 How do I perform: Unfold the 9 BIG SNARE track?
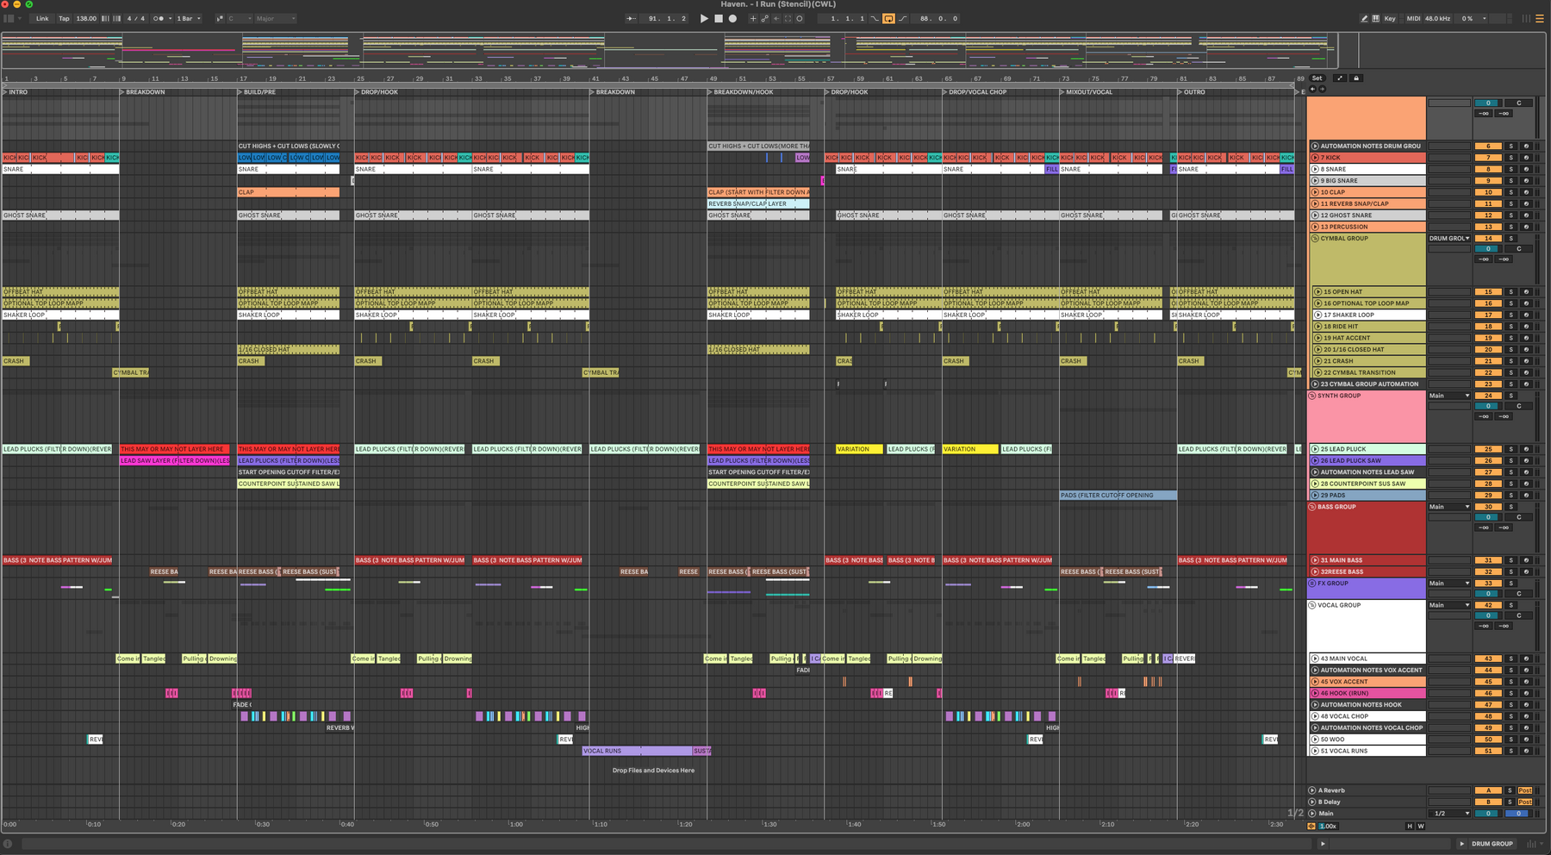(1315, 181)
